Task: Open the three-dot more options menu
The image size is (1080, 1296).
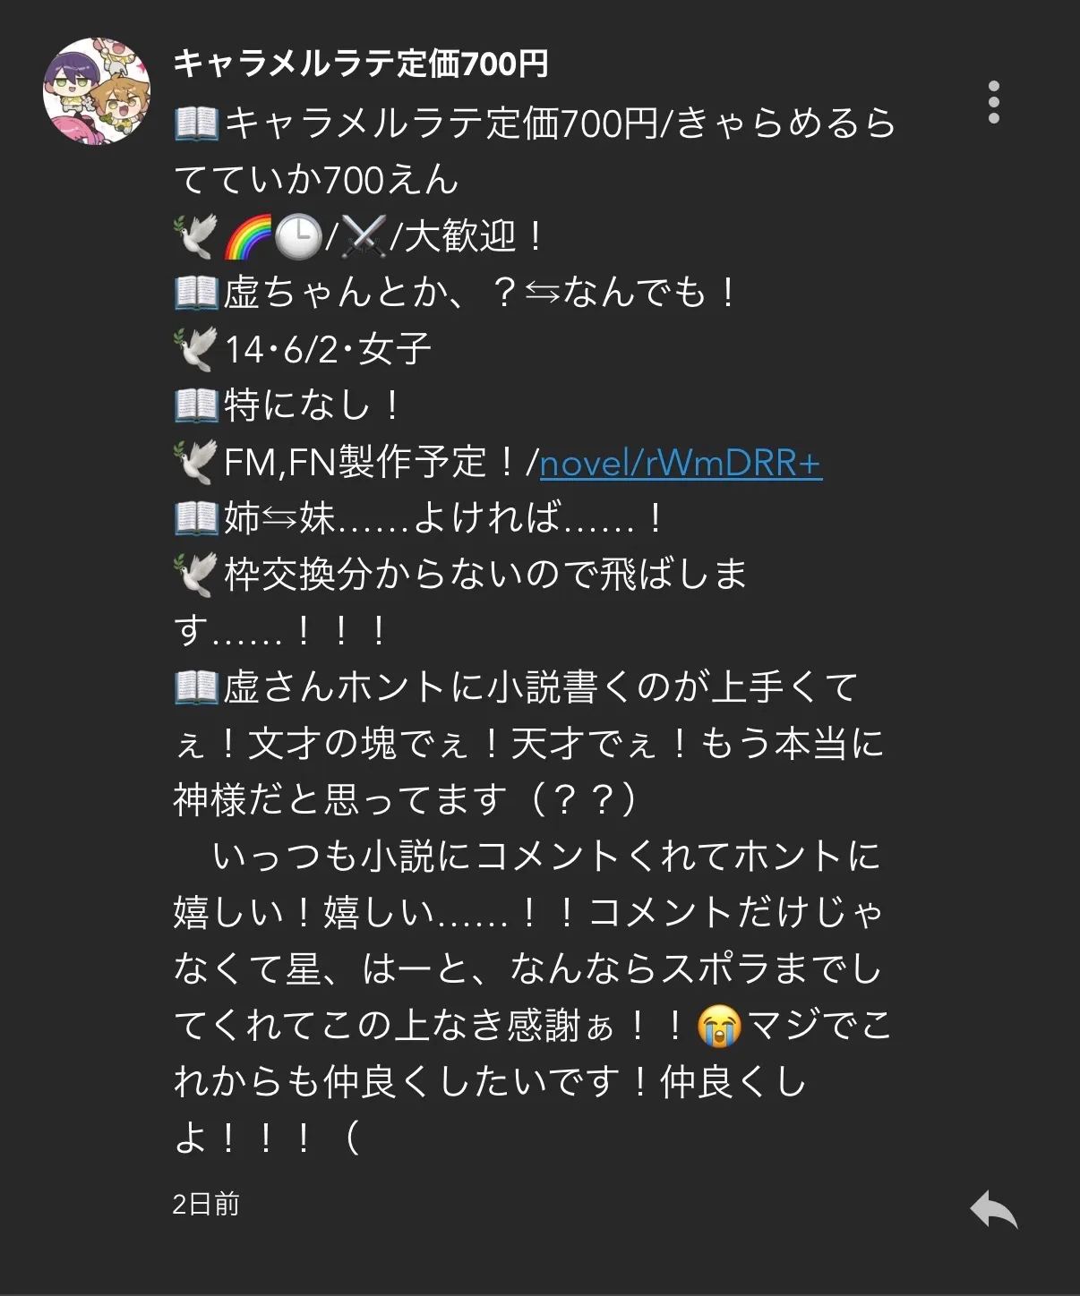Action: click(x=993, y=102)
